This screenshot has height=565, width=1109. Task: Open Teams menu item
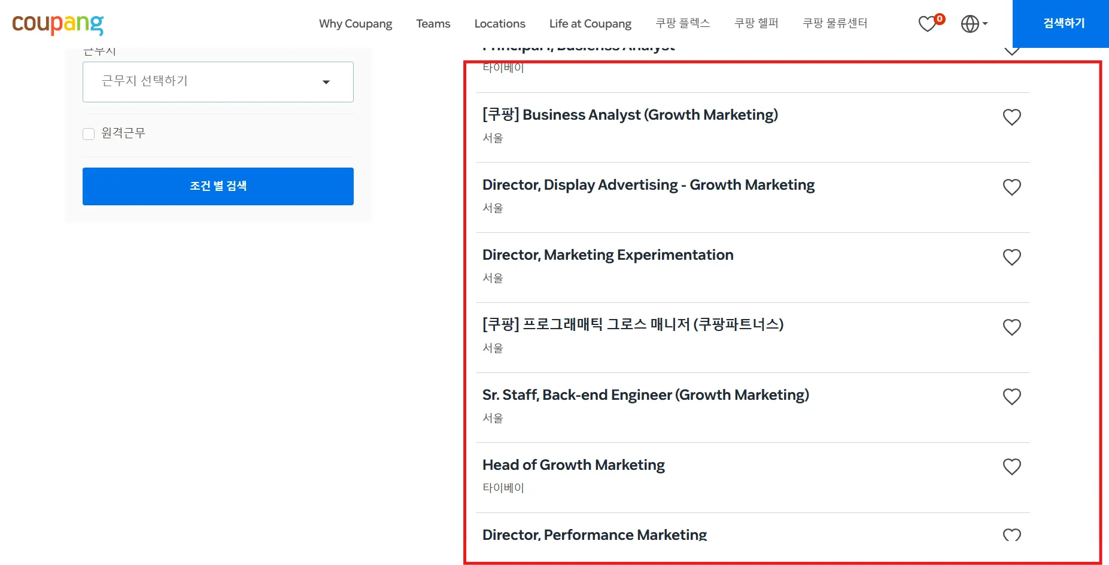point(433,24)
